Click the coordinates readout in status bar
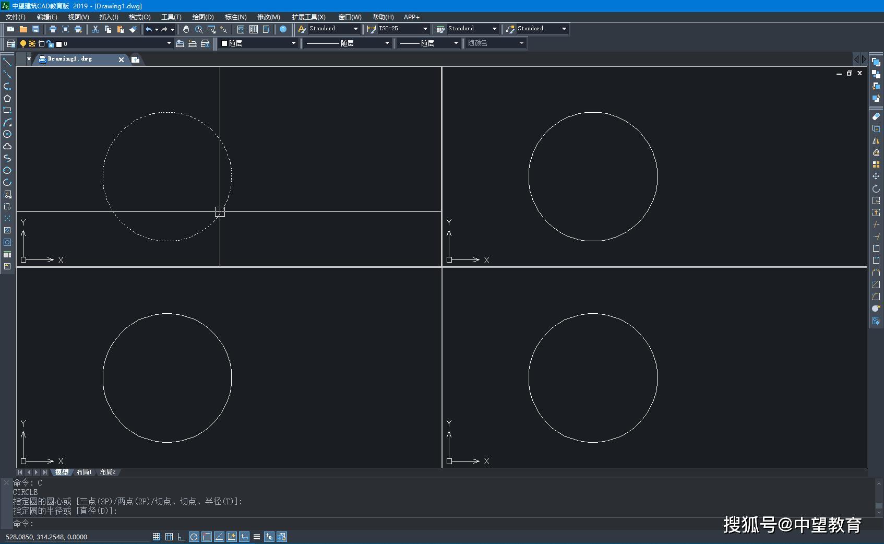The width and height of the screenshot is (884, 544). [x=46, y=537]
